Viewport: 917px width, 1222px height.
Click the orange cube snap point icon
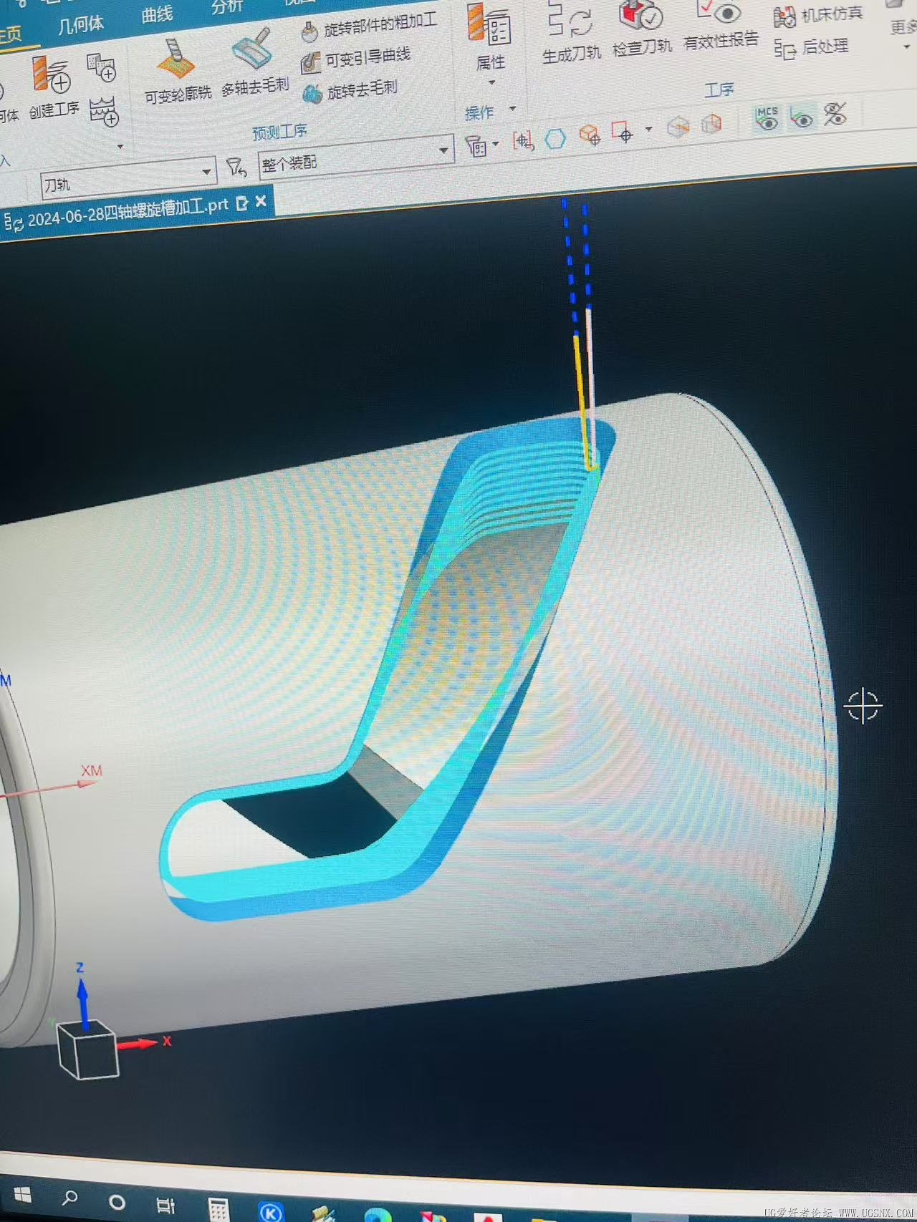[589, 135]
